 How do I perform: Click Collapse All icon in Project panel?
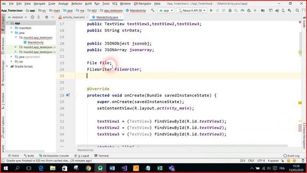38,17
